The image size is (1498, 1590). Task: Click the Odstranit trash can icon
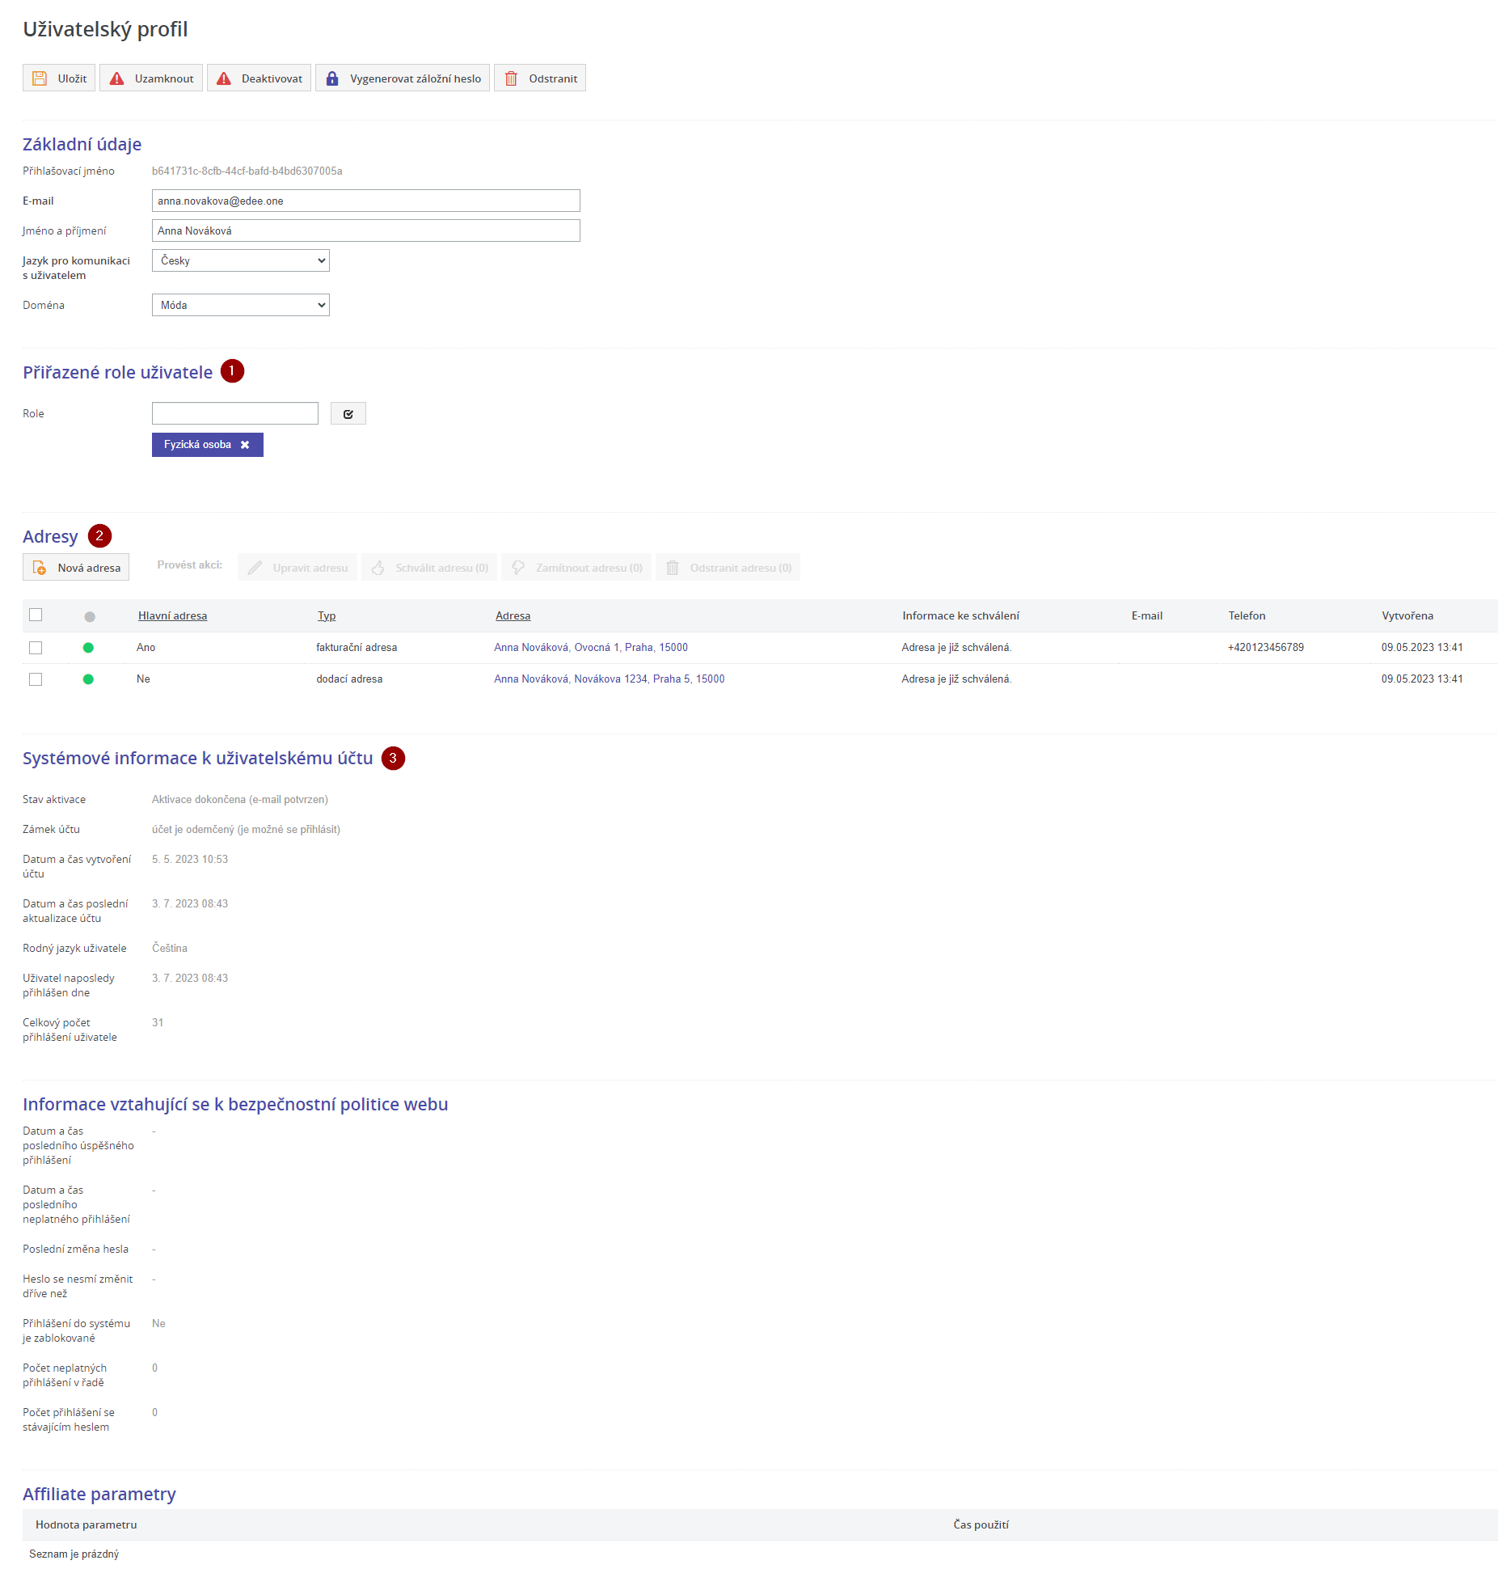click(x=511, y=78)
